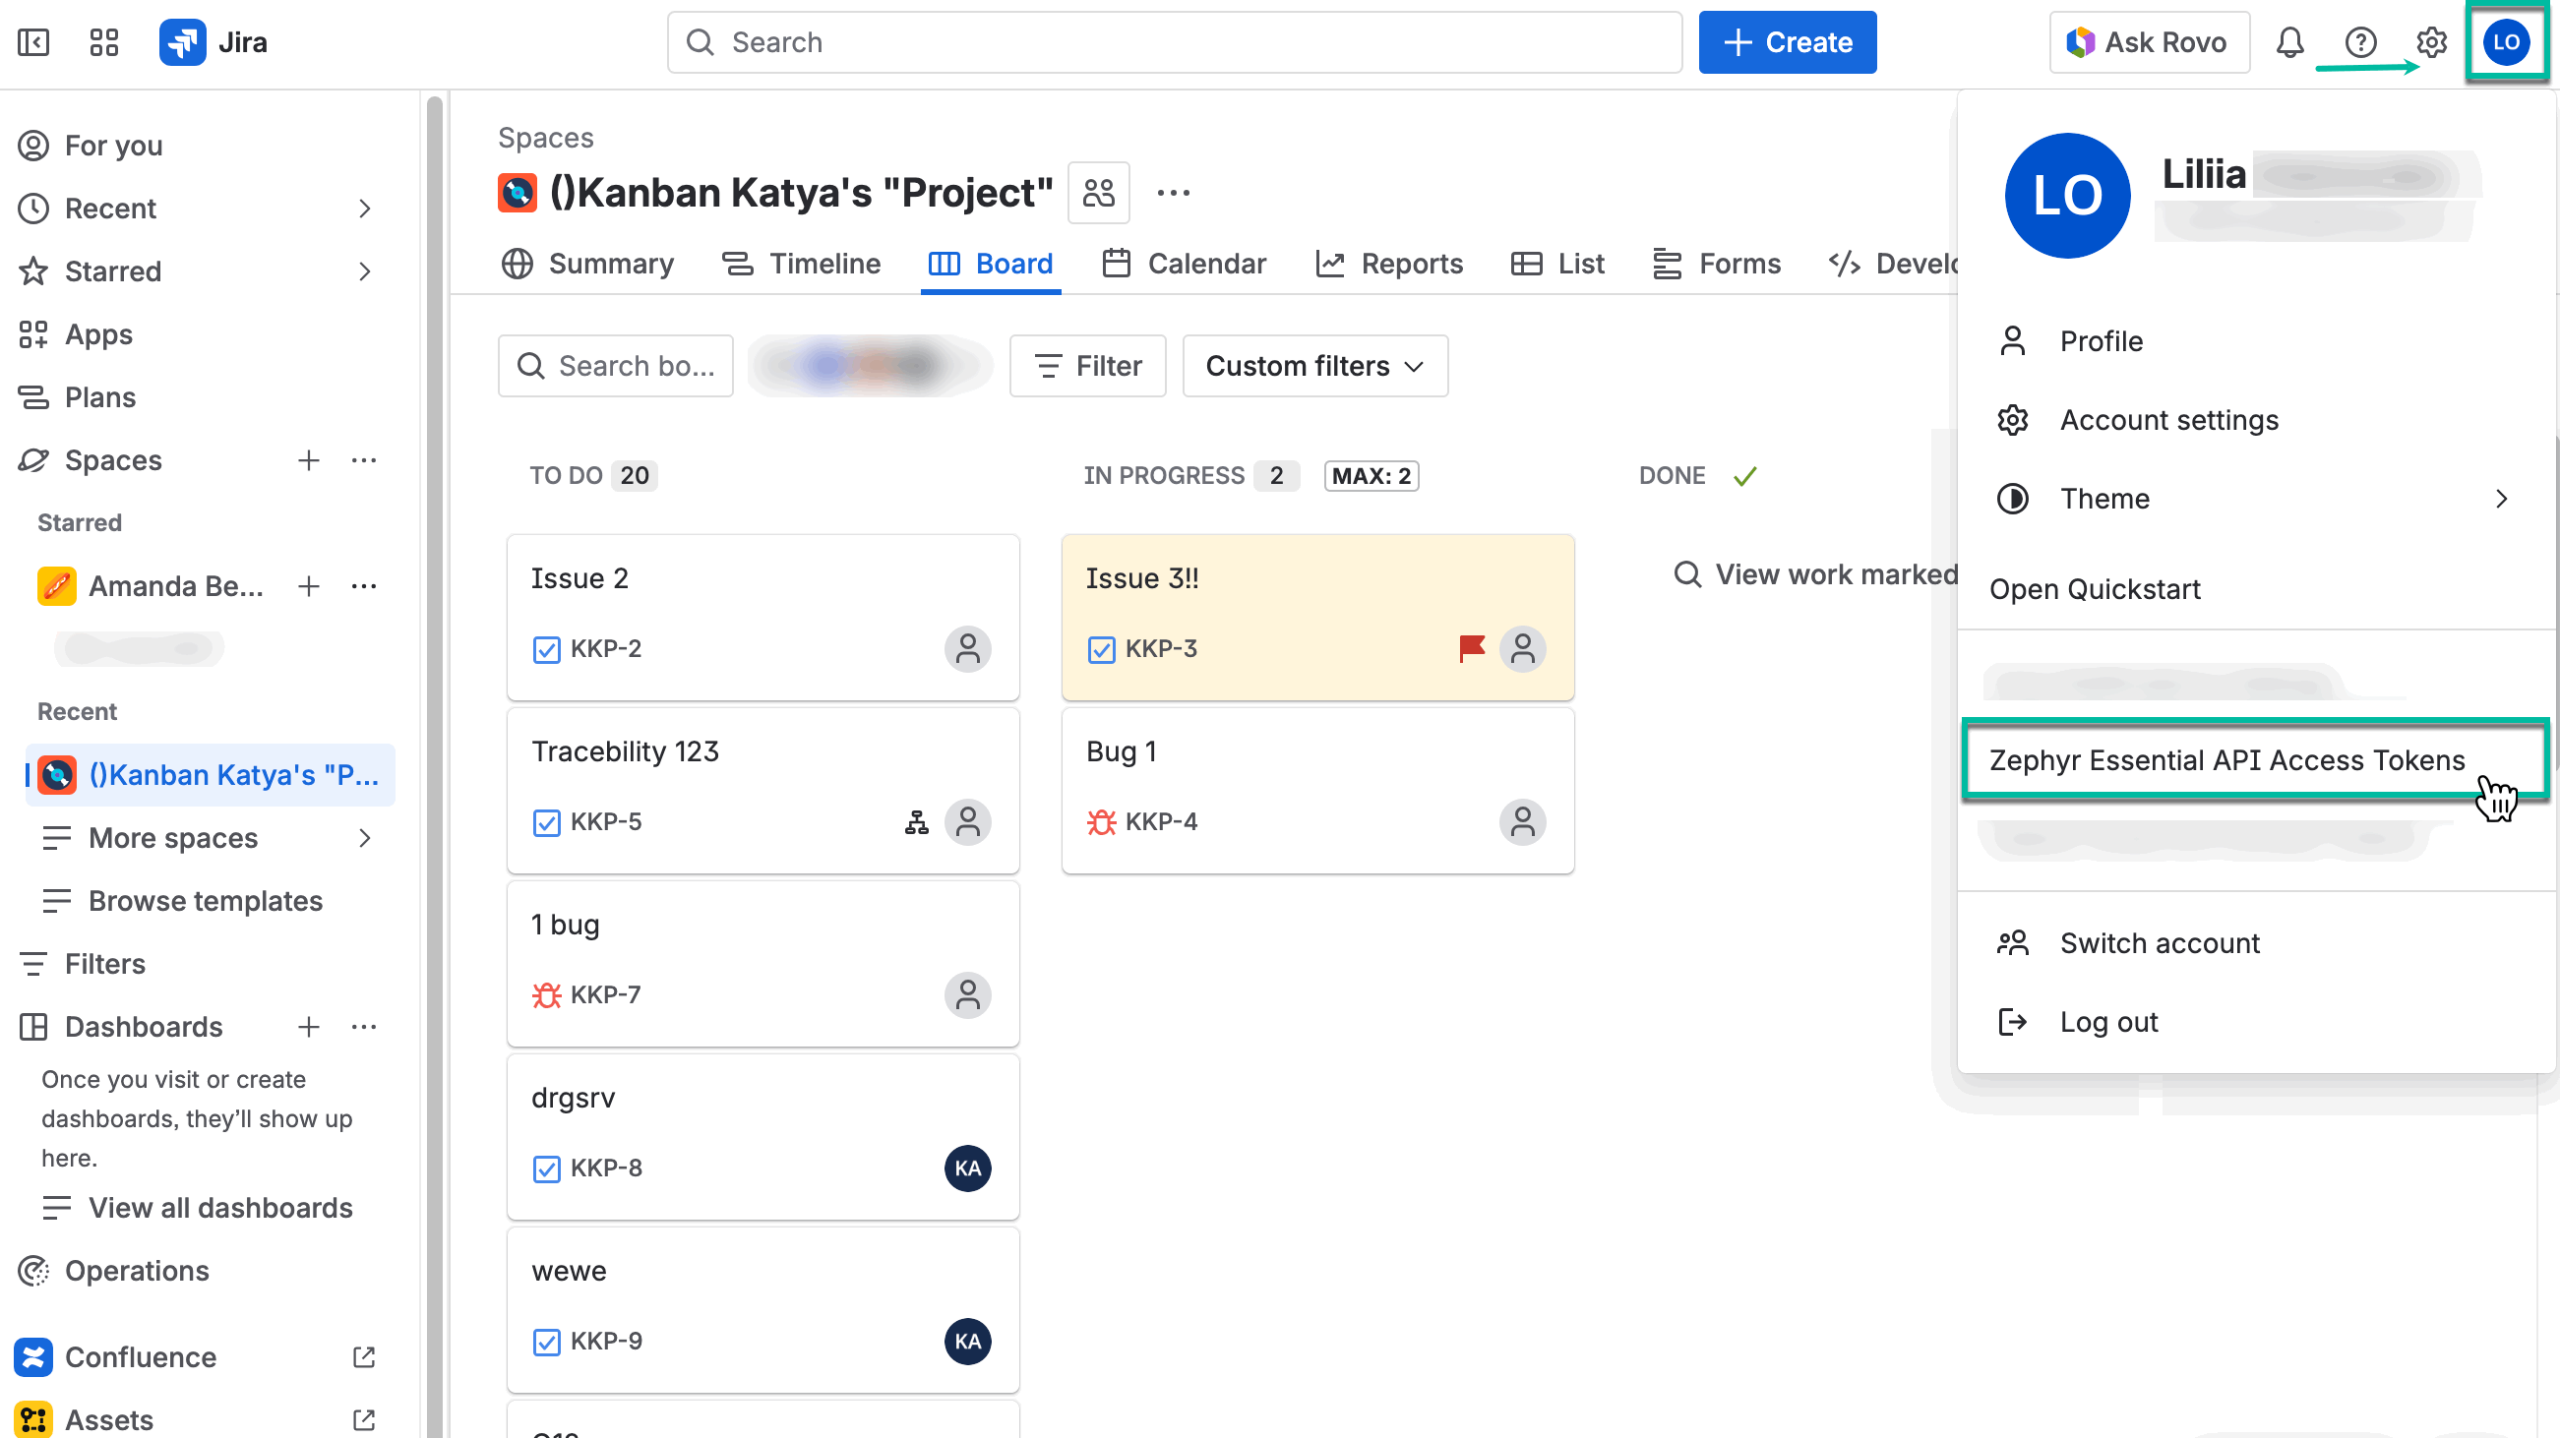Click the blue Create button
The image size is (2560, 1438).
[1787, 42]
